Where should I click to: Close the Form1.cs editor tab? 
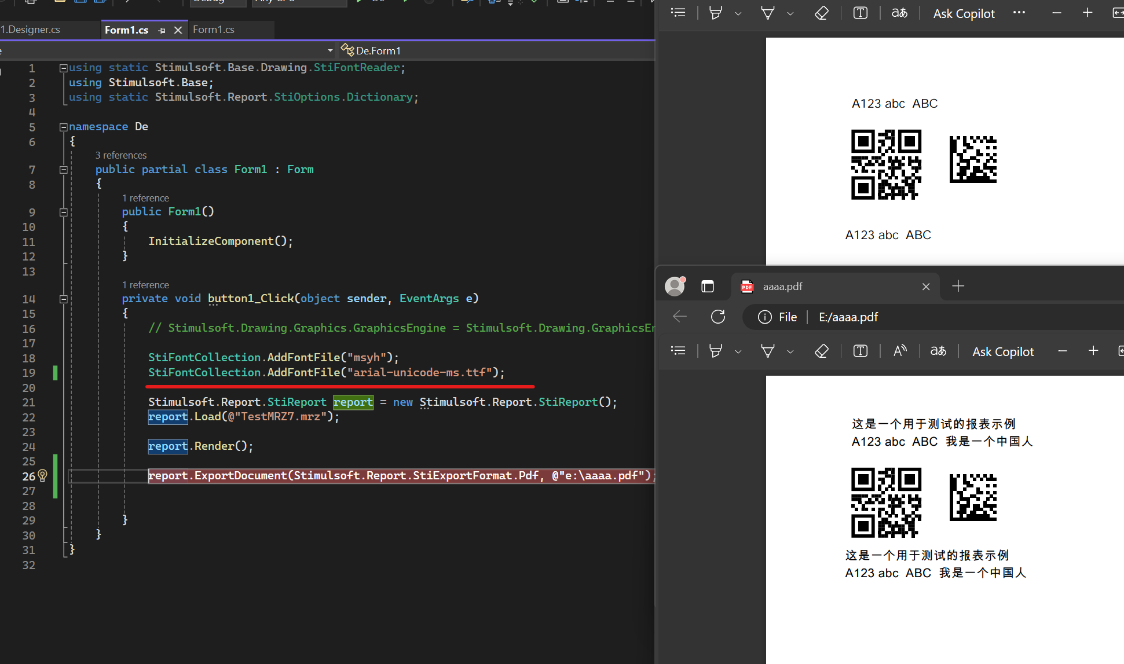[178, 30]
